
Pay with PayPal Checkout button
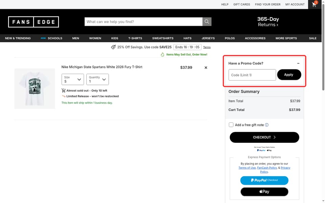click(264, 180)
